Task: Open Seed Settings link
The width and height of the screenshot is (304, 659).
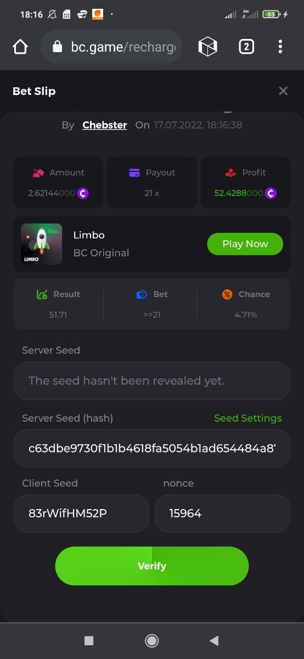Action: click(248, 418)
